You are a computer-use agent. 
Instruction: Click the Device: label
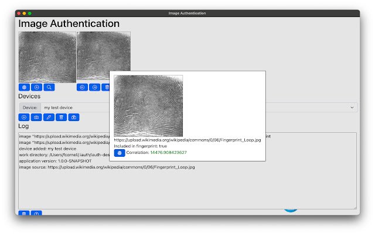(x=30, y=108)
